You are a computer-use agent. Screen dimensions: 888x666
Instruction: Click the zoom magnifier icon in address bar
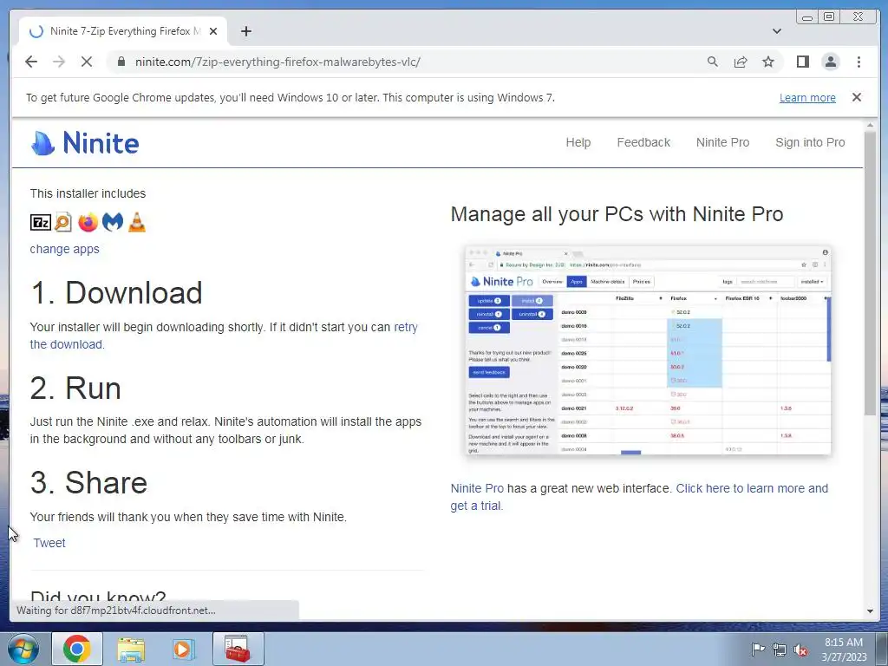coord(713,62)
